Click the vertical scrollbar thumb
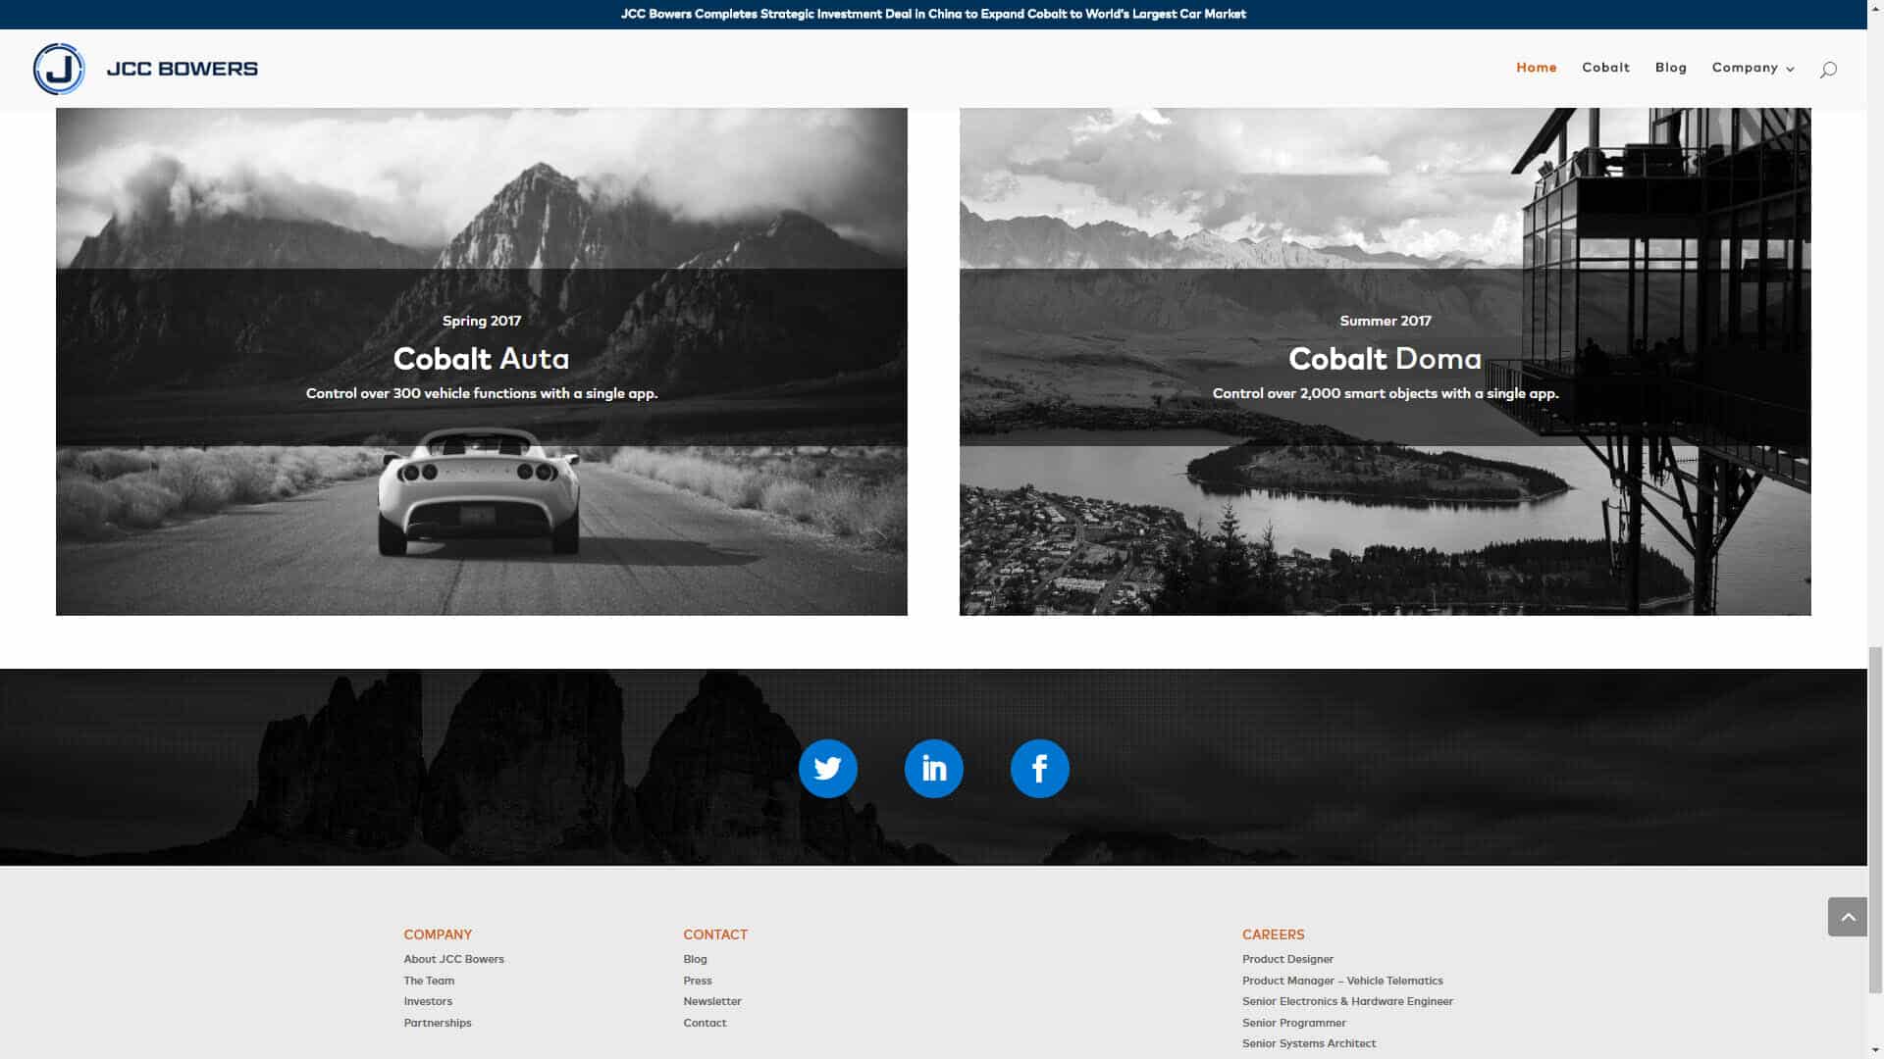The width and height of the screenshot is (1884, 1059). coord(1875,819)
